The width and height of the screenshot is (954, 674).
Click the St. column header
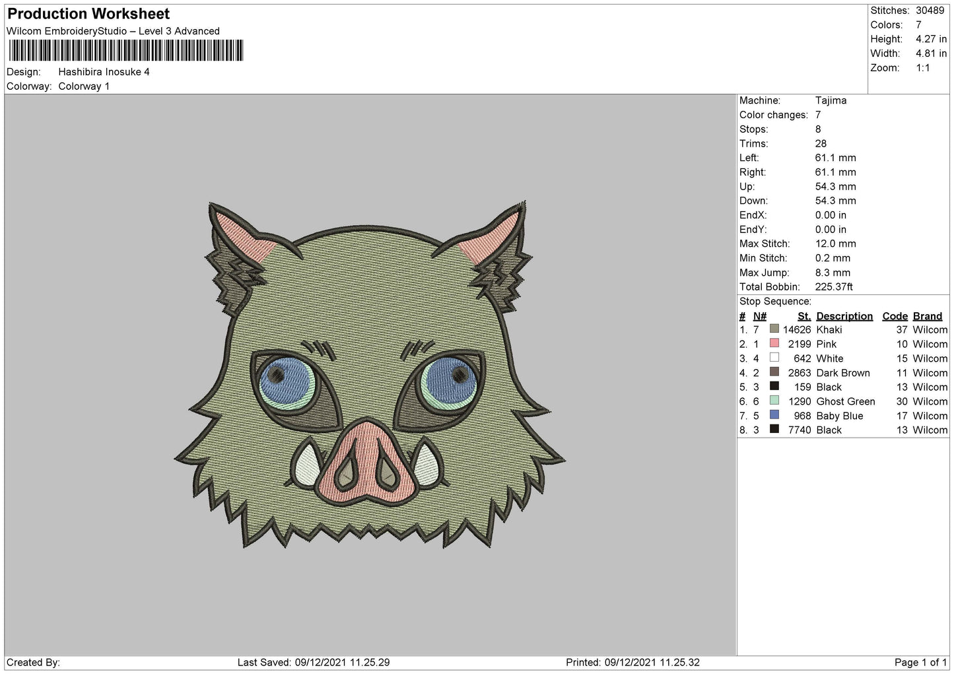(803, 316)
